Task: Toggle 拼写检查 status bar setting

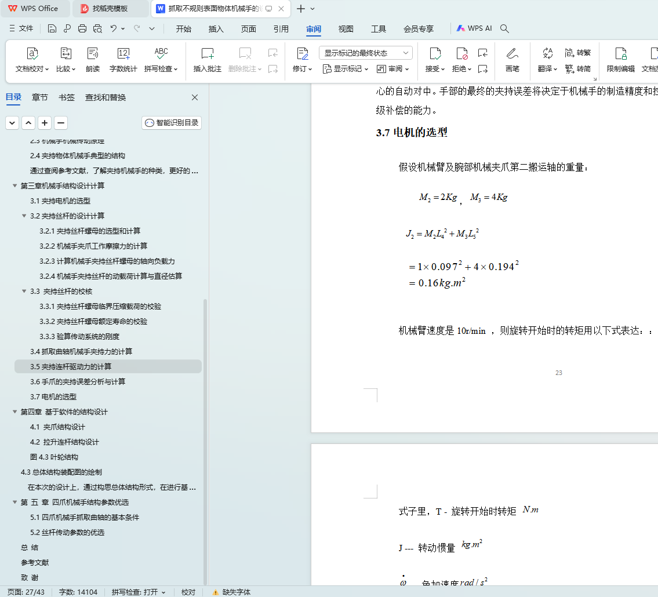Action: (x=139, y=592)
